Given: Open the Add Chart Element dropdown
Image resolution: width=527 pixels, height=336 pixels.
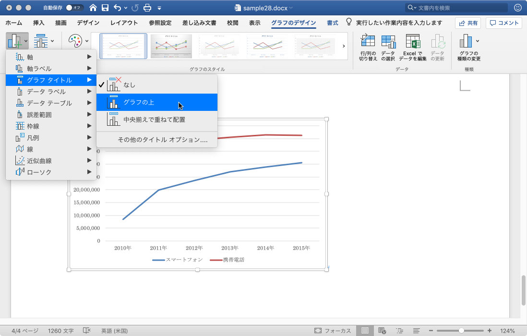Looking at the screenshot, I should pyautogui.click(x=17, y=41).
